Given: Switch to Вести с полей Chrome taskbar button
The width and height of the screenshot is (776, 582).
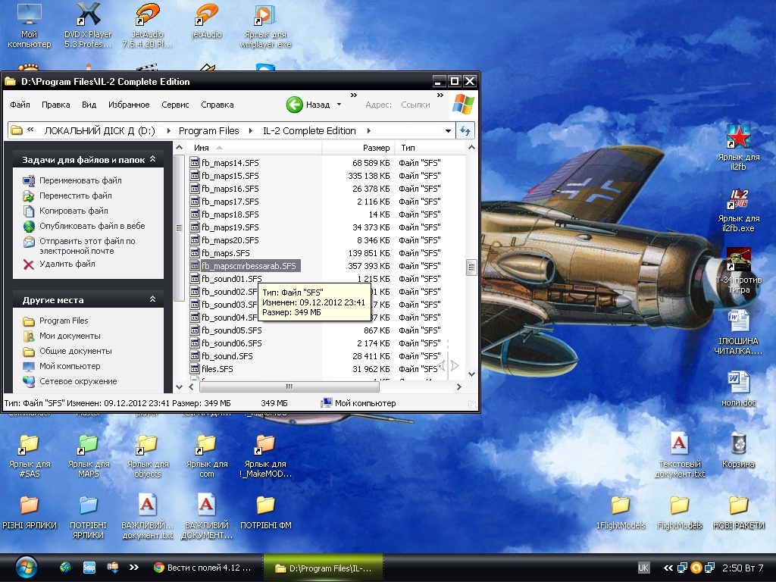Looking at the screenshot, I should [203, 568].
